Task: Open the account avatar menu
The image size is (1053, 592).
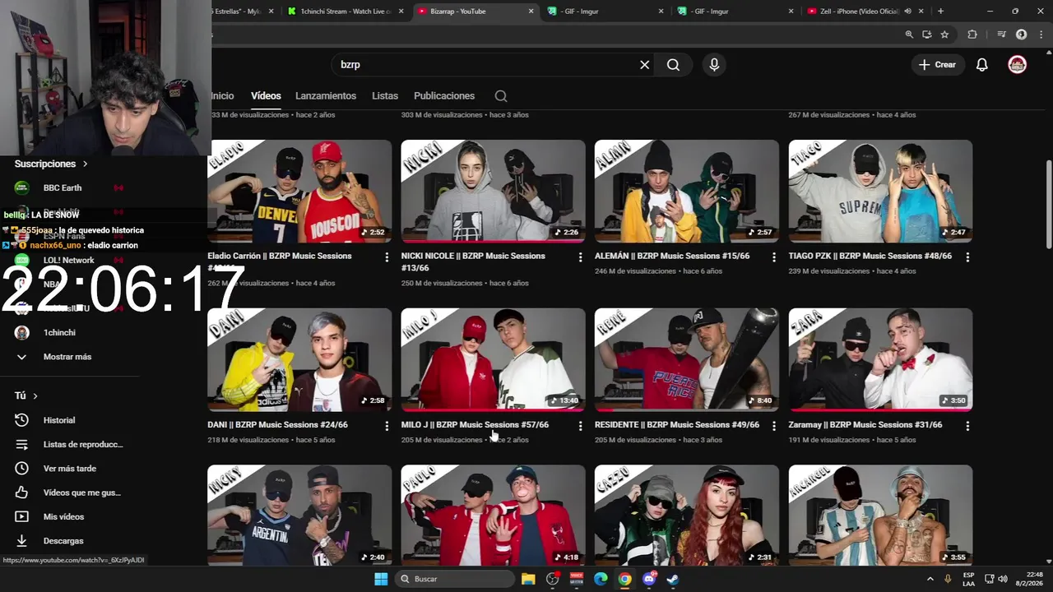Action: [1018, 65]
